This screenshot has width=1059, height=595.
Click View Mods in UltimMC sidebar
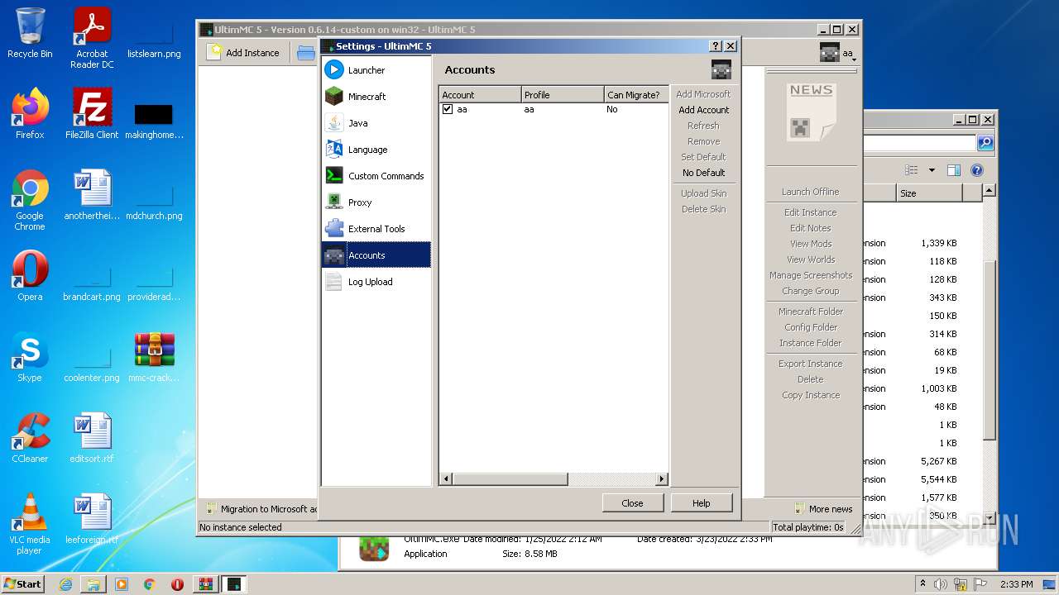(x=810, y=244)
